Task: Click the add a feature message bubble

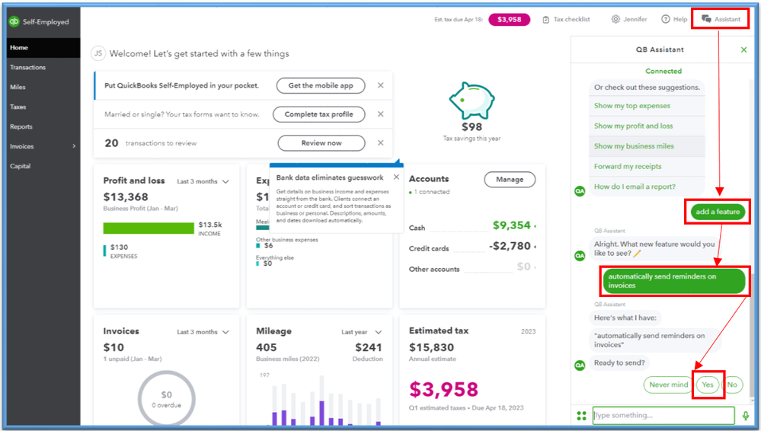Action: [x=718, y=212]
